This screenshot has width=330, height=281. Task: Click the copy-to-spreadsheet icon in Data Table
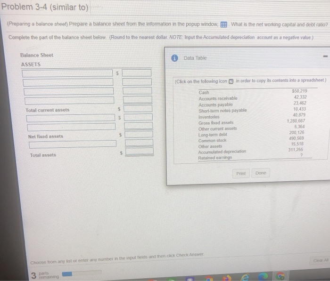pos(231,81)
